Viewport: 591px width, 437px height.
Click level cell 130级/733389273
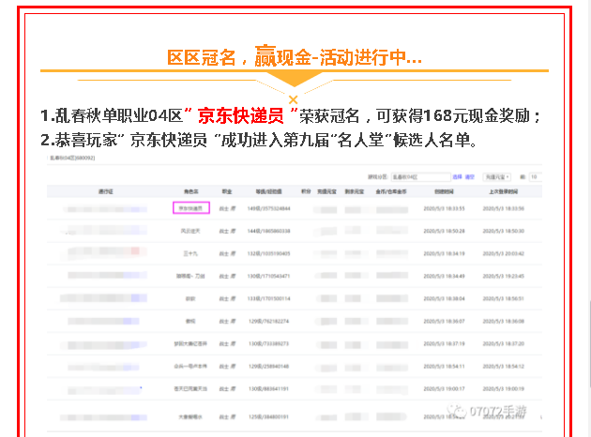pyautogui.click(x=268, y=344)
